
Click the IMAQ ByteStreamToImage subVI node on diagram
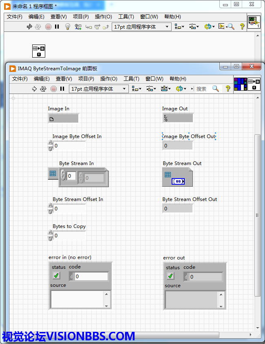39,51
